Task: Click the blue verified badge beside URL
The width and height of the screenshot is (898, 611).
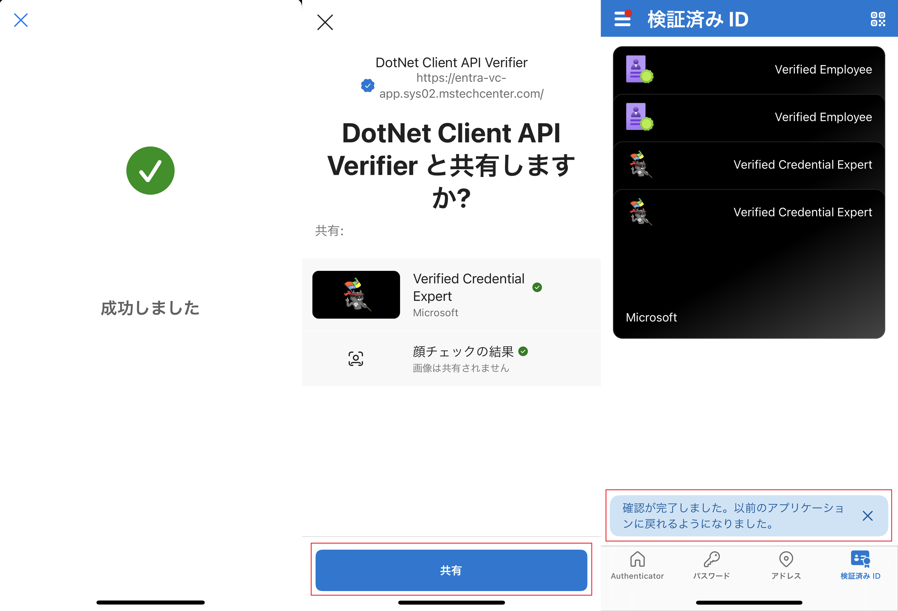Action: pyautogui.click(x=367, y=86)
